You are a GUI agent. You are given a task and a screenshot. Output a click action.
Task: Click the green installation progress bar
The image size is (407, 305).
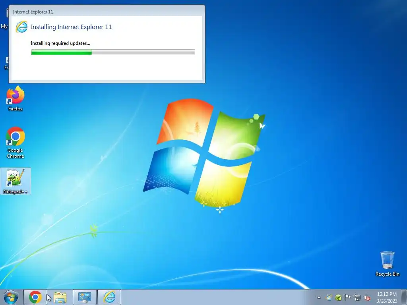pyautogui.click(x=113, y=52)
